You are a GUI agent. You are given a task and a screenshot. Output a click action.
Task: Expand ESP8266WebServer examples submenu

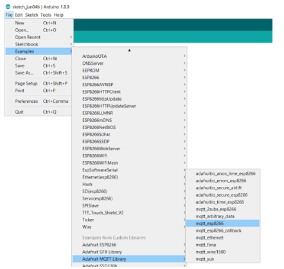(129, 148)
